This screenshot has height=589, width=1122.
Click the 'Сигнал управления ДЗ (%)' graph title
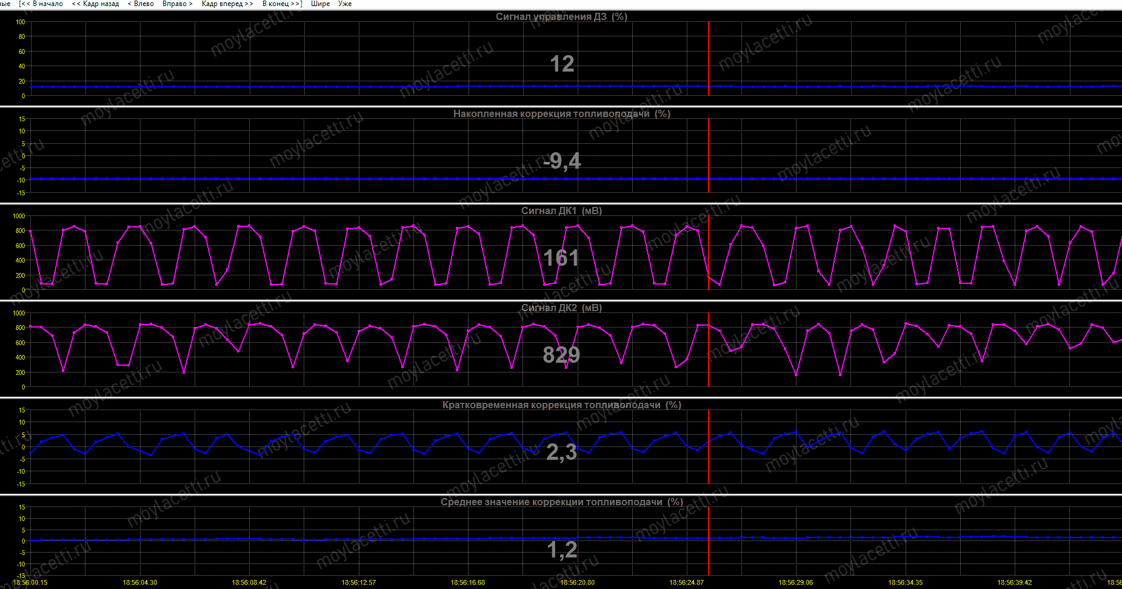[x=561, y=16]
